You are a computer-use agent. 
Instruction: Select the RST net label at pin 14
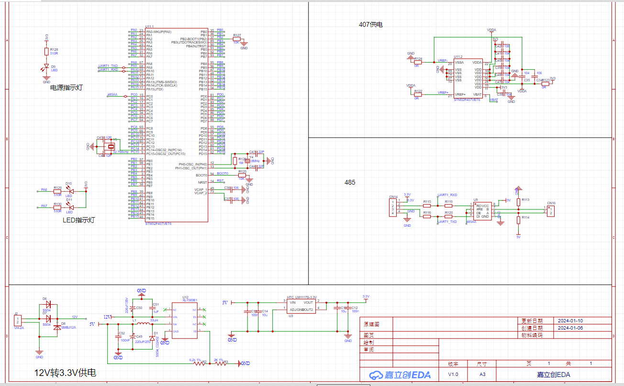point(220,181)
